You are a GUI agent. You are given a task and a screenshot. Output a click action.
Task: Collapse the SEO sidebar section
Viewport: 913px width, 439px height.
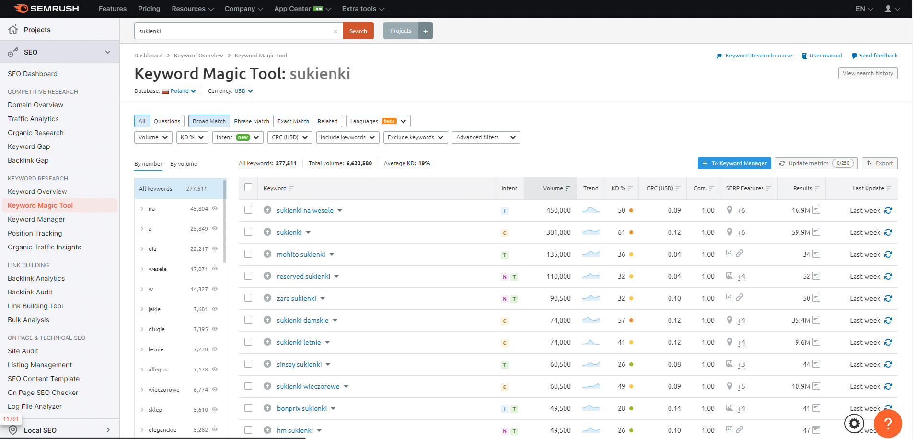click(x=108, y=52)
